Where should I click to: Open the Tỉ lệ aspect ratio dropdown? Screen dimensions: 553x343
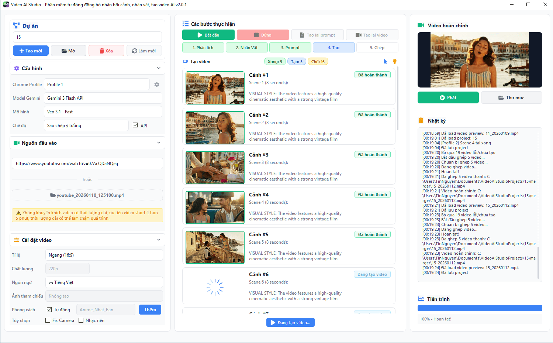(x=104, y=255)
